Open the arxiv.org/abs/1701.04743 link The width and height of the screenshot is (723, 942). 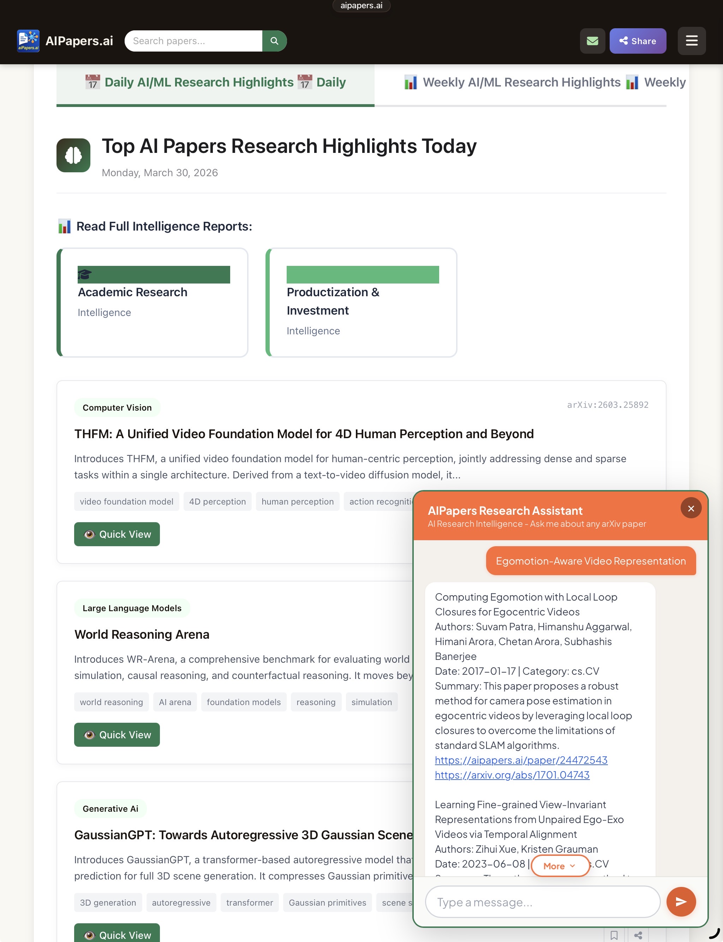(512, 775)
